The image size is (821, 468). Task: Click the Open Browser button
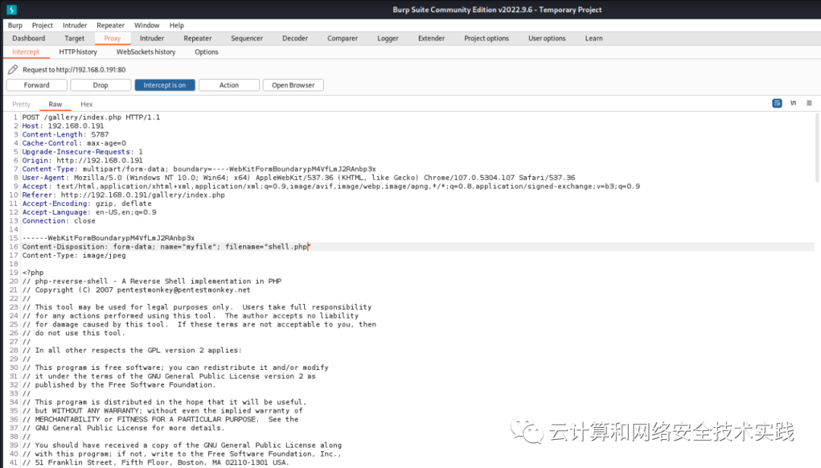(293, 85)
